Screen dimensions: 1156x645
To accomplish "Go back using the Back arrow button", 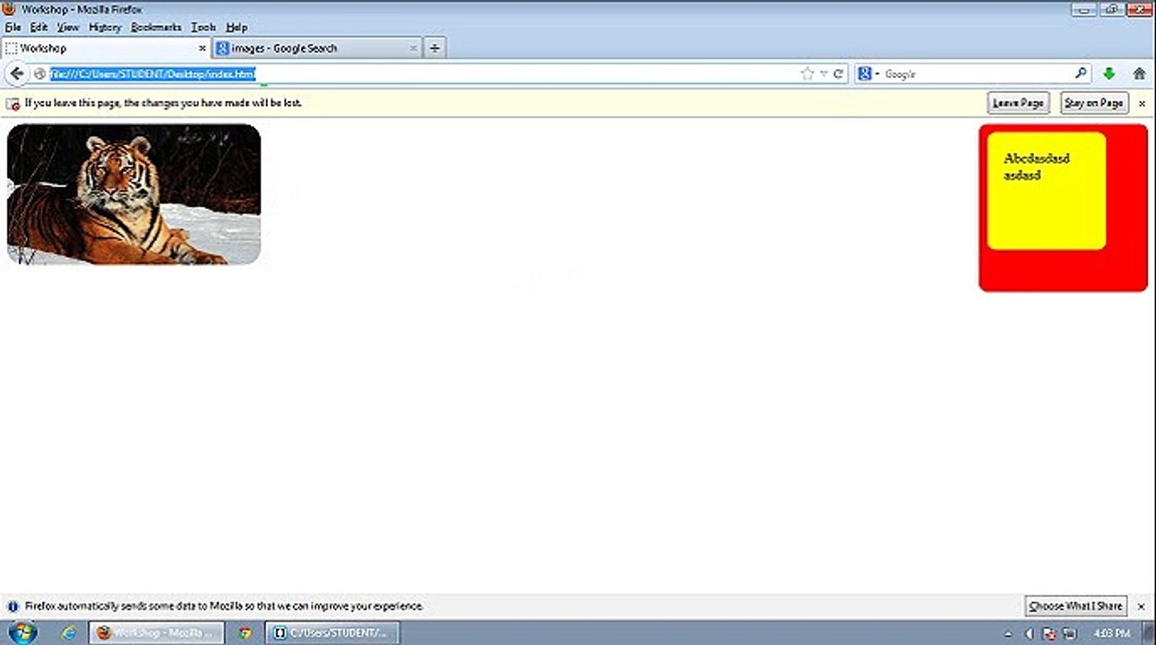I will [x=16, y=74].
